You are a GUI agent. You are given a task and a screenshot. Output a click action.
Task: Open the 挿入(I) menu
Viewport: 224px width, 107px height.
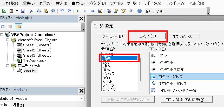(61, 3)
